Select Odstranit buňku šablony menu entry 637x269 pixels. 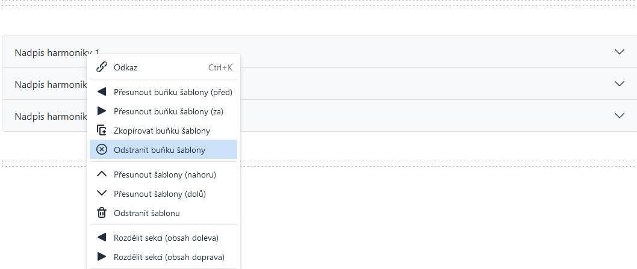pos(160,150)
